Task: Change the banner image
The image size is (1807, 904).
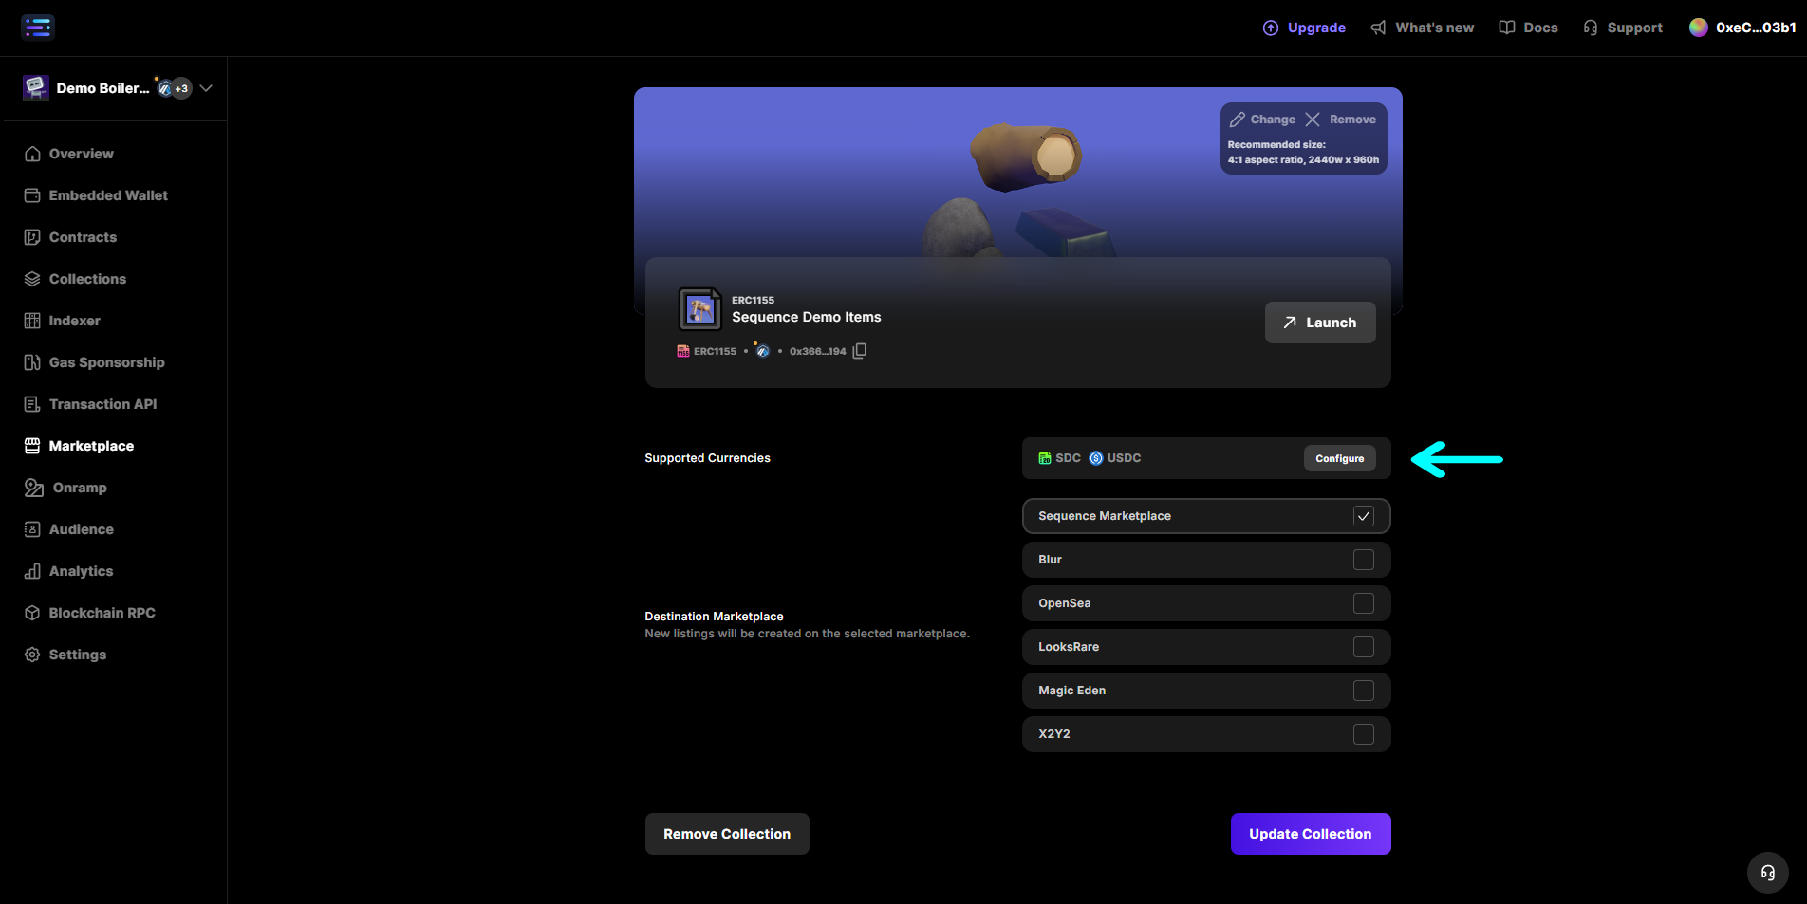Action: [x=1262, y=120]
